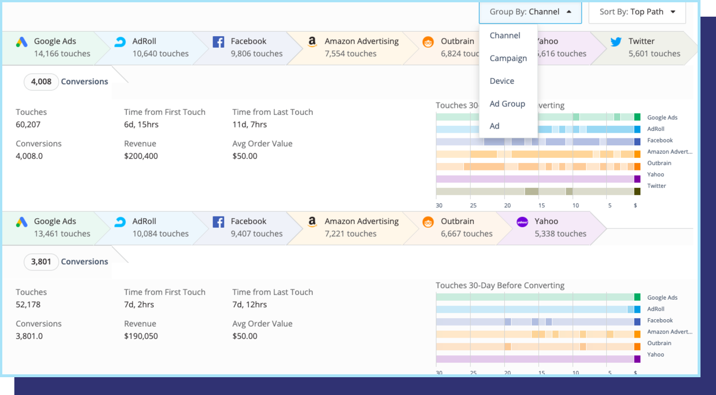Image resolution: width=716 pixels, height=395 pixels.
Task: Click the purple Yahoo icon beside 5,338 touches
Action: coord(522,222)
